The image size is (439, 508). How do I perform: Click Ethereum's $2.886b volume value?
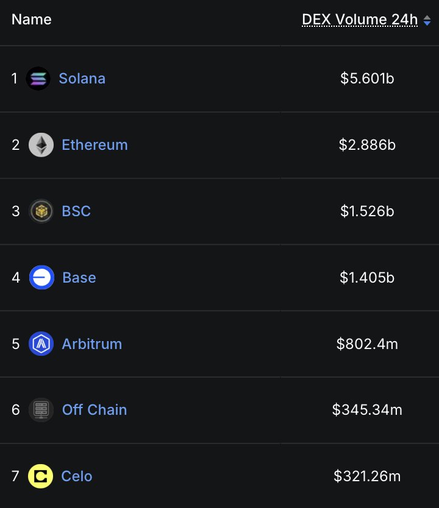pyautogui.click(x=367, y=145)
